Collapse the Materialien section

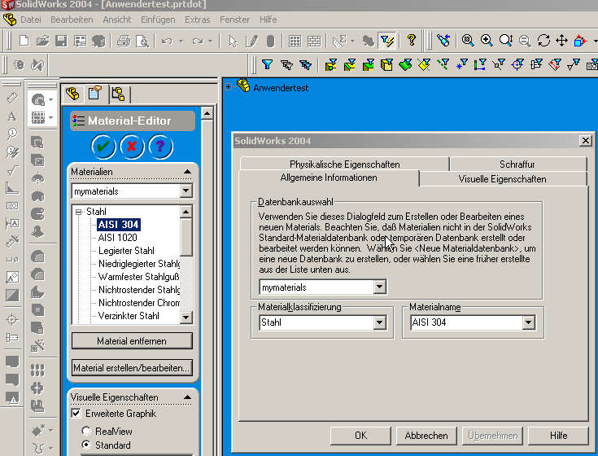[x=187, y=172]
